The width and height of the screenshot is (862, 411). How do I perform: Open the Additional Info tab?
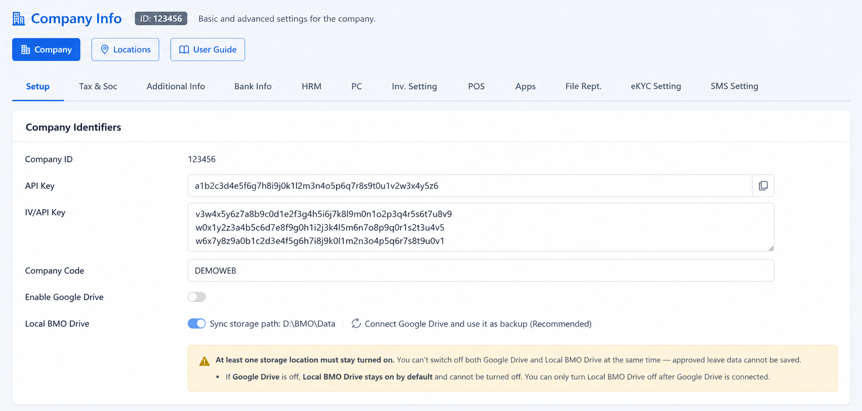(x=176, y=86)
